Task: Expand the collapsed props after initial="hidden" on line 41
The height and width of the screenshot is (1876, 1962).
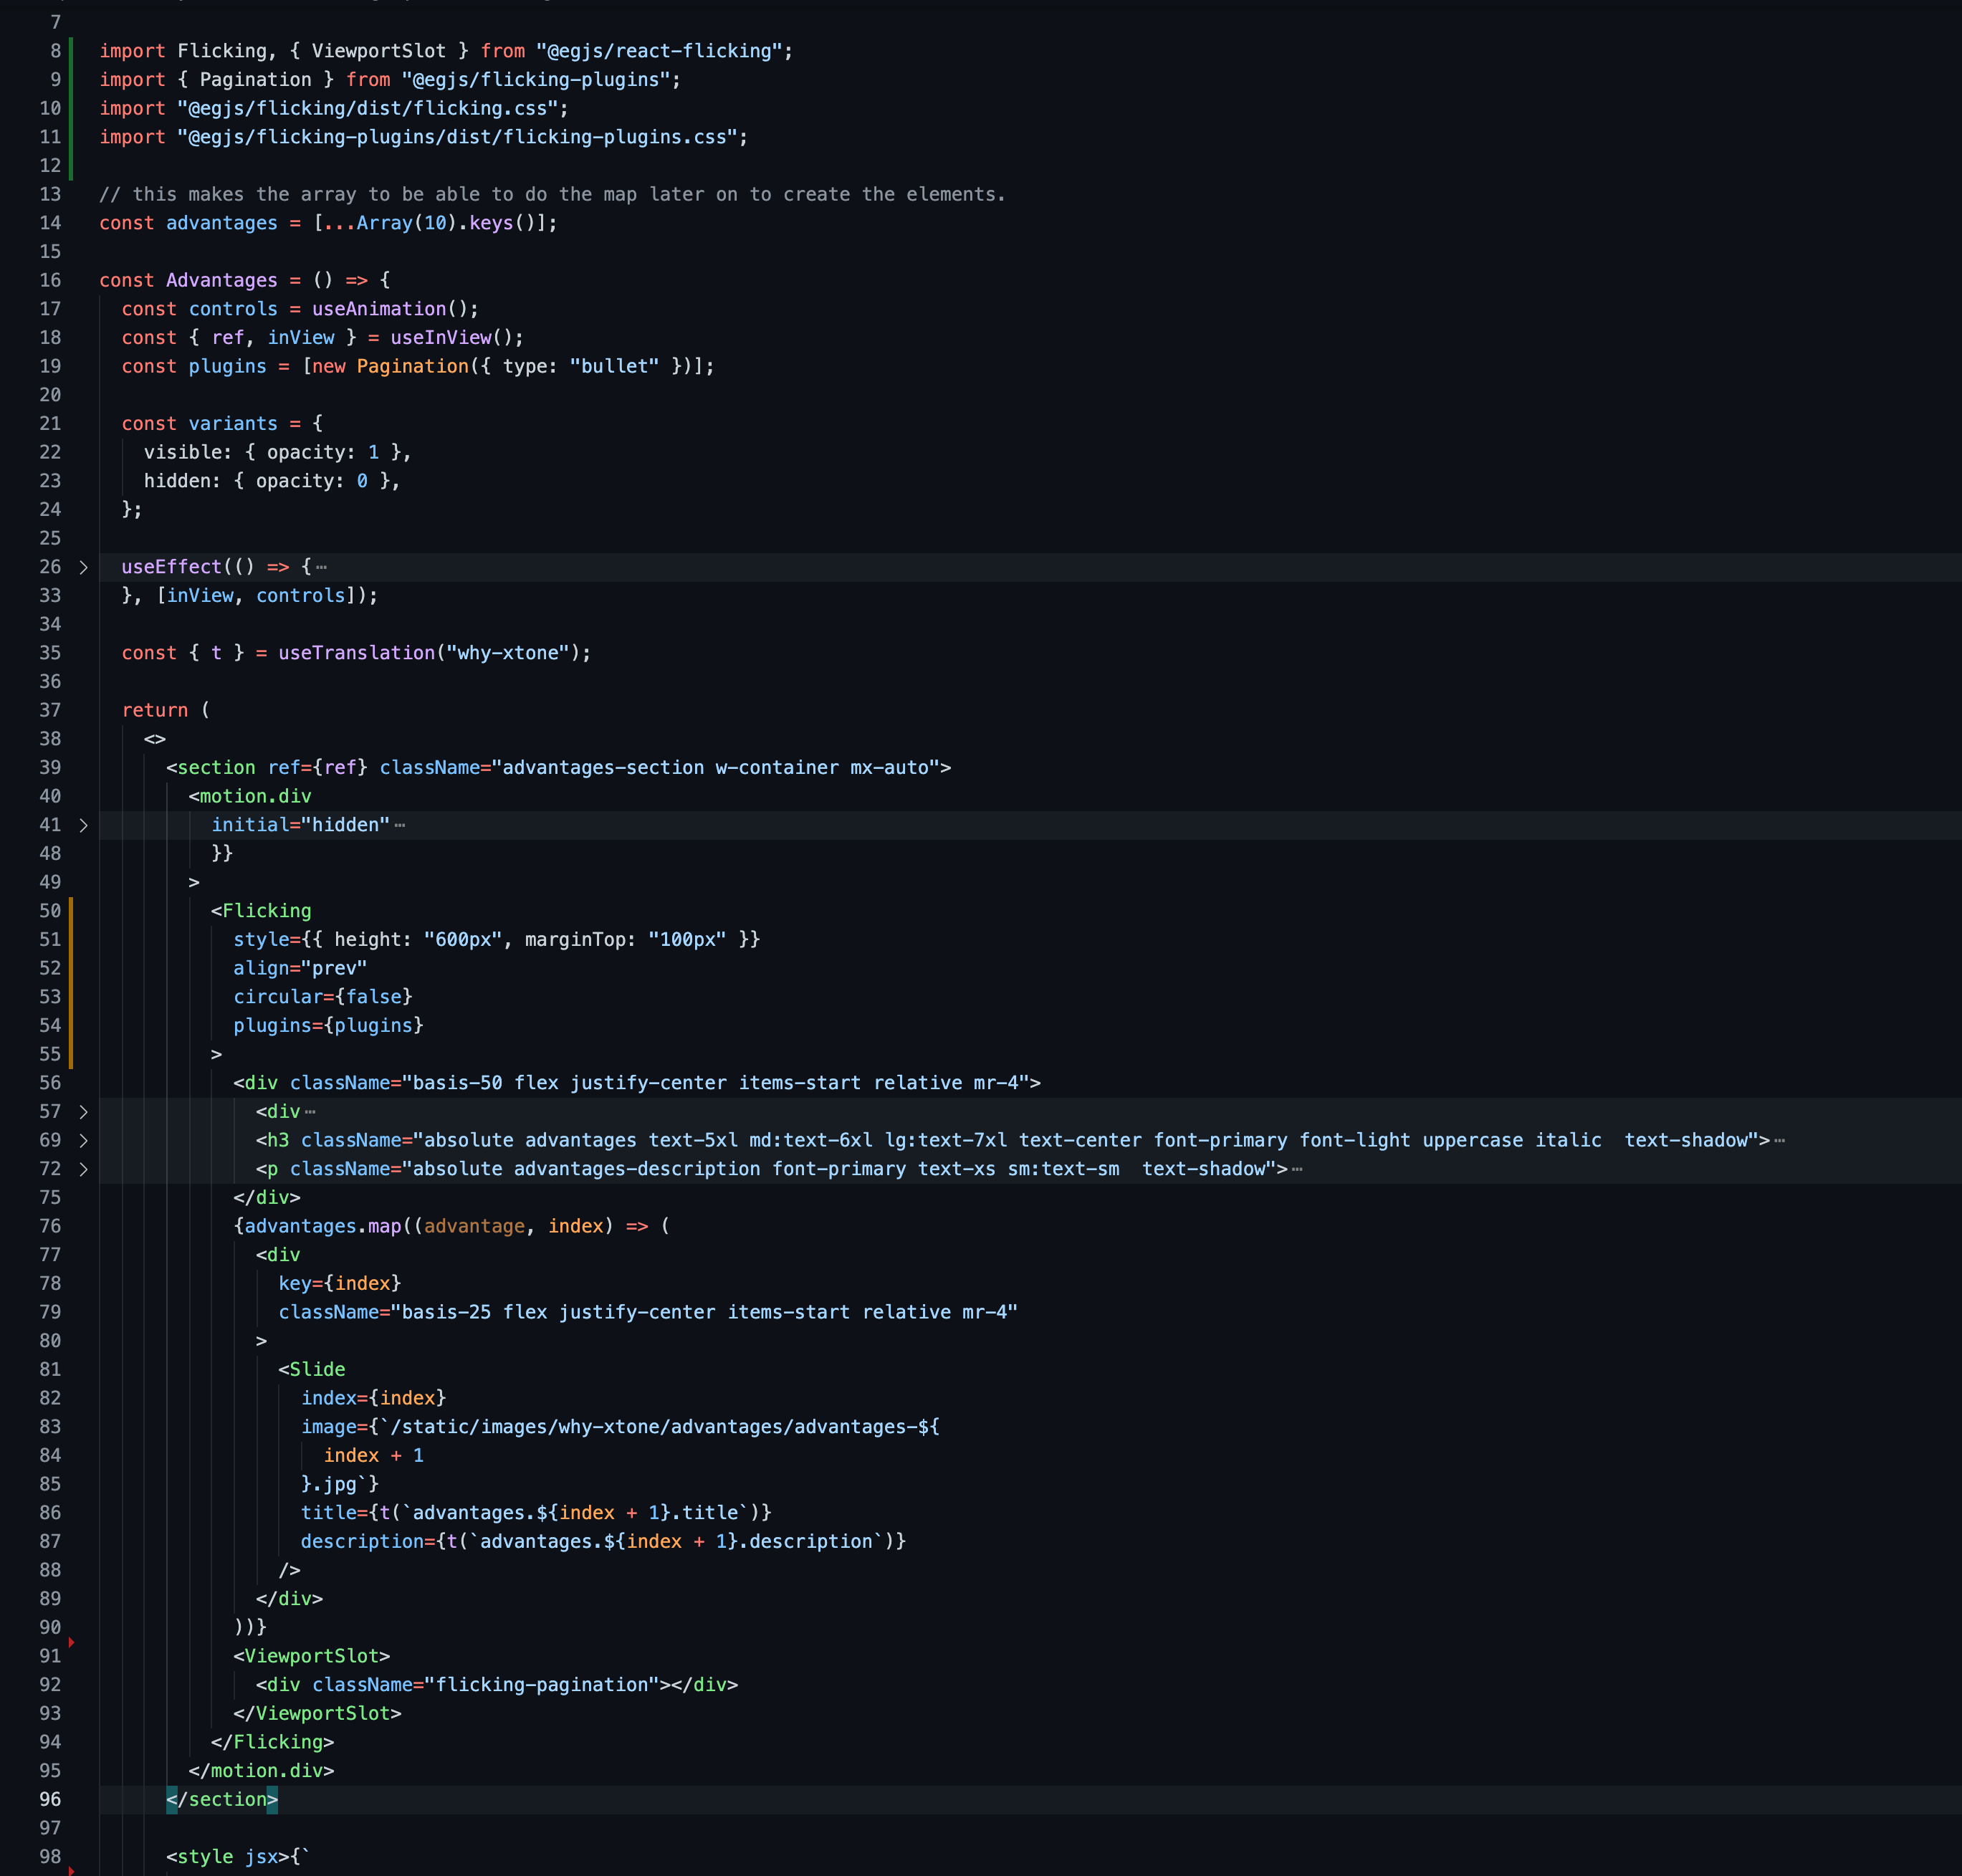Action: click(84, 824)
